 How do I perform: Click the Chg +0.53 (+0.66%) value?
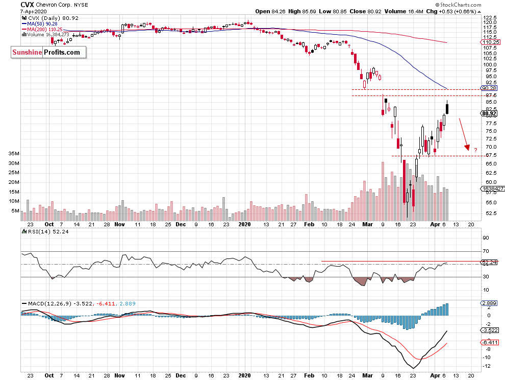(x=451, y=11)
